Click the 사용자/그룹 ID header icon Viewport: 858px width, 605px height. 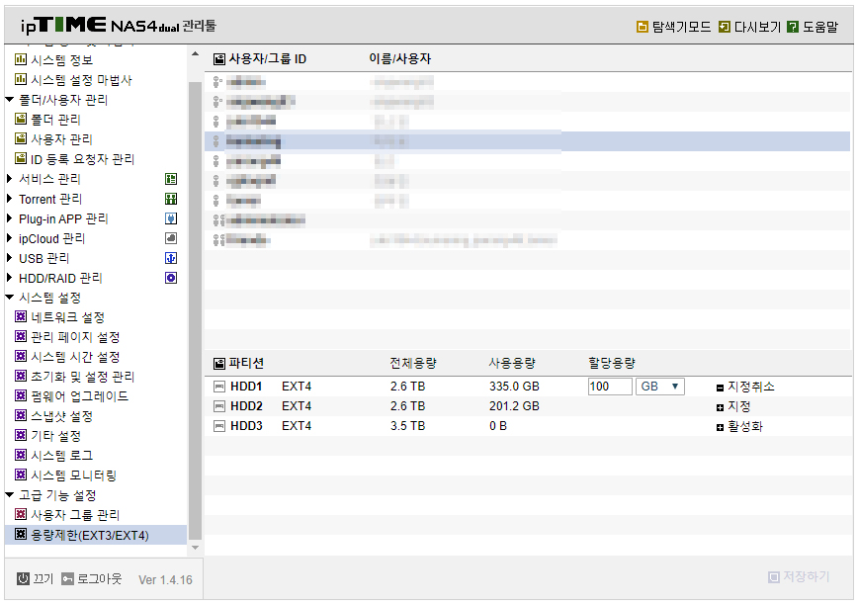coord(218,59)
